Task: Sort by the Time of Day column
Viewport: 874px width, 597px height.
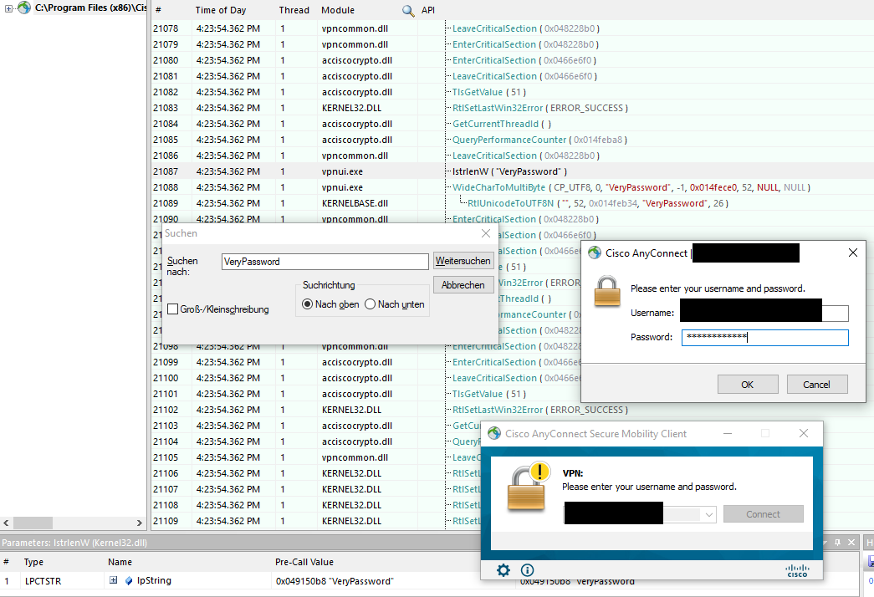Action: point(221,10)
